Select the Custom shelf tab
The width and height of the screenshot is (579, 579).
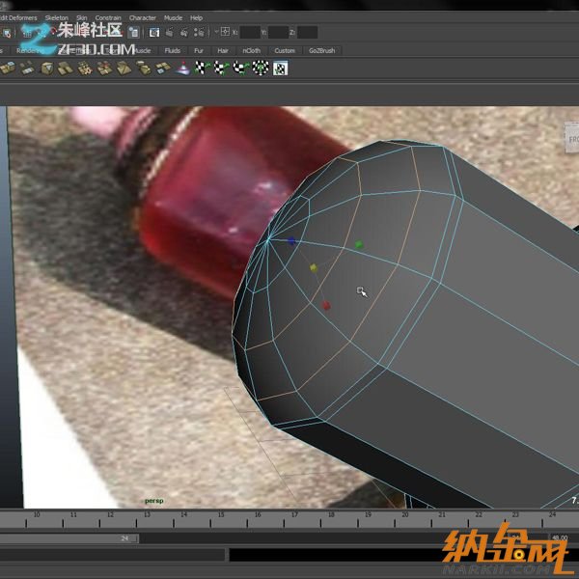[285, 50]
